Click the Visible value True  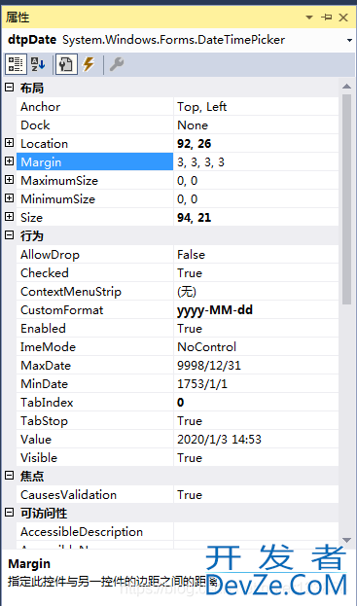tap(190, 458)
